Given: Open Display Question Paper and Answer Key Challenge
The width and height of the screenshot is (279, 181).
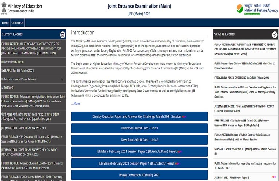Looking at the screenshot, I should coord(139,117).
